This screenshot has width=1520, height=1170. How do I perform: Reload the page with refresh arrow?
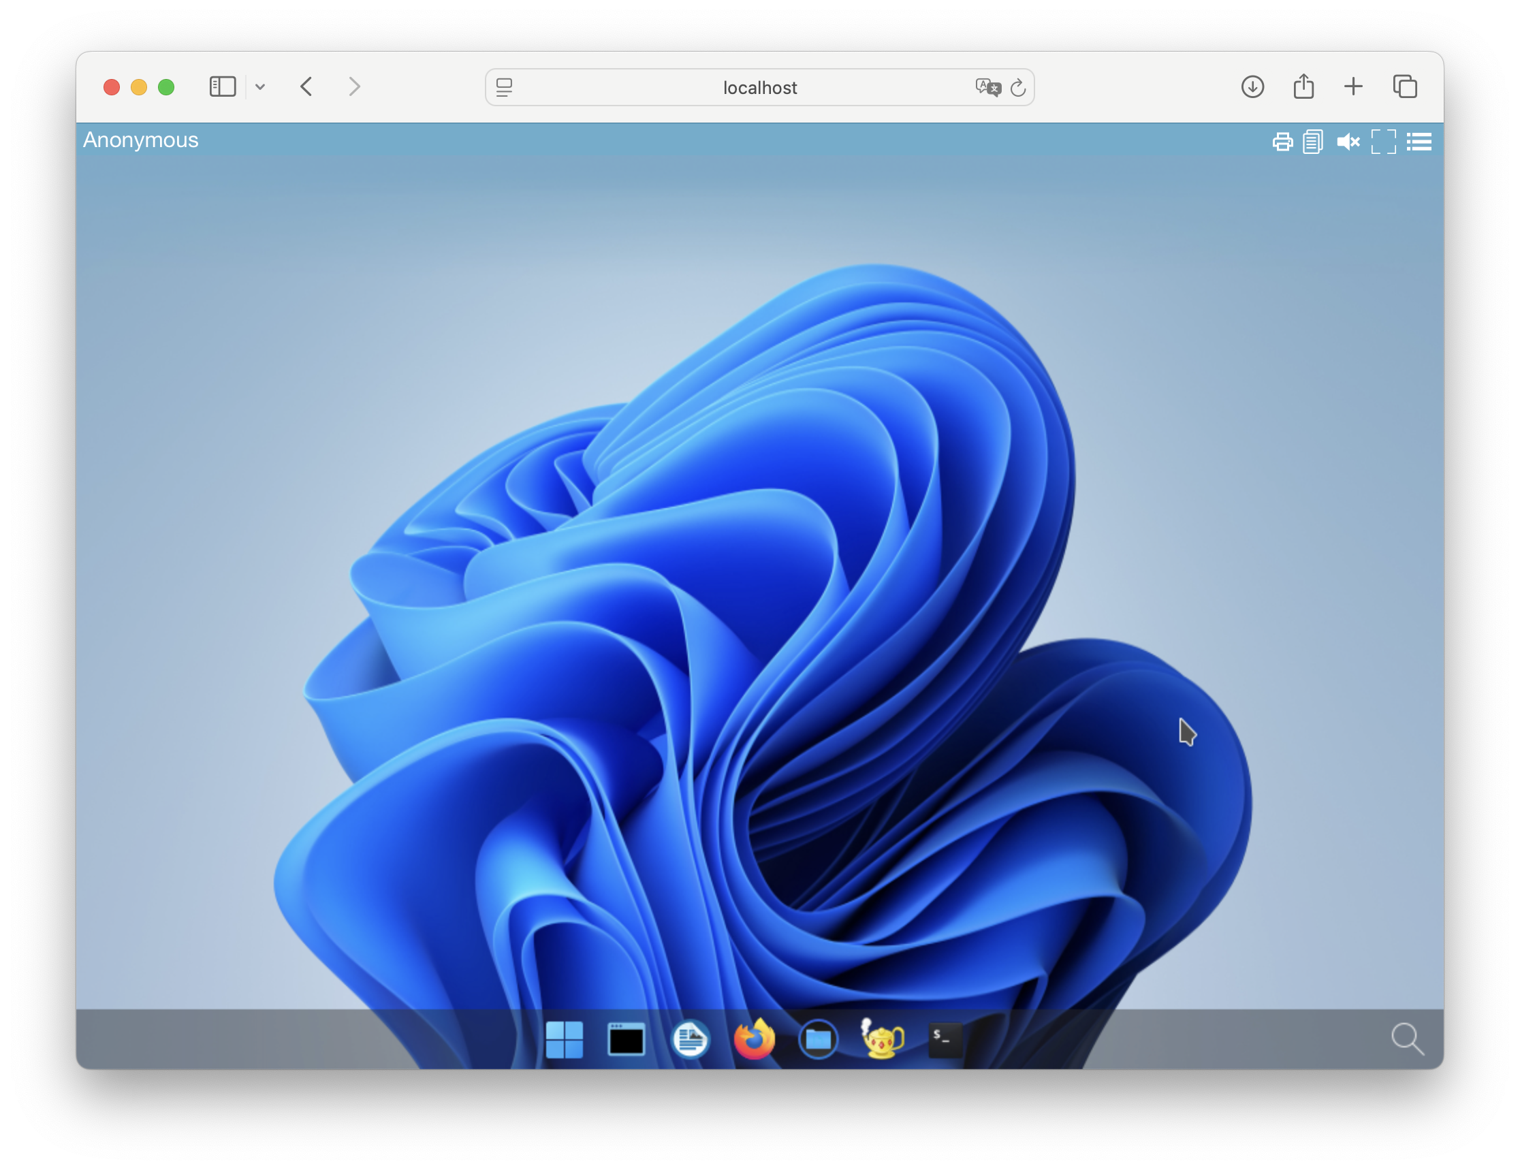[1017, 88]
